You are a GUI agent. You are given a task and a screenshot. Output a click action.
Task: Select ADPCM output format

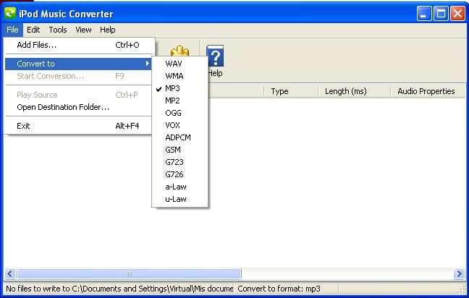[179, 137]
